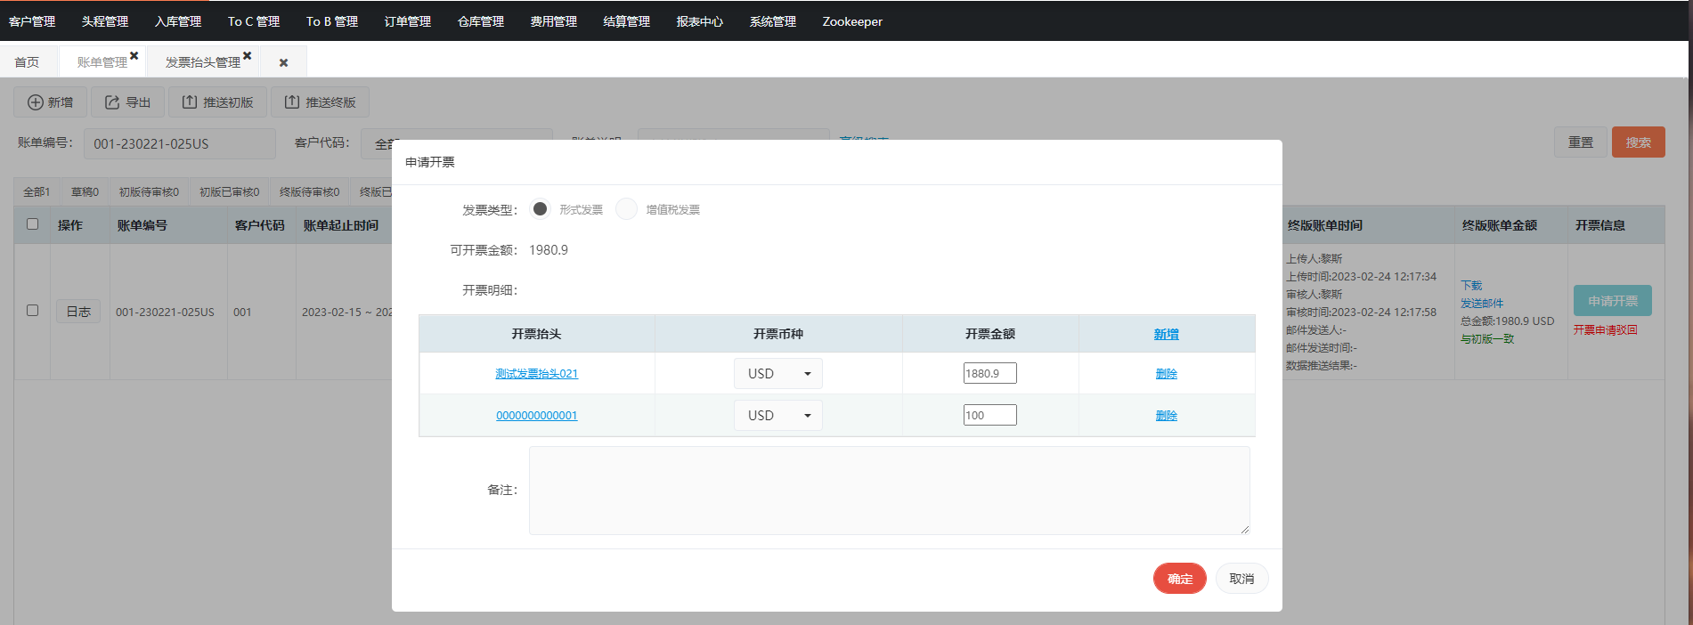The image size is (1693, 625).
Task: Click the 开票金额 field showing 1880.9
Action: pyautogui.click(x=990, y=374)
